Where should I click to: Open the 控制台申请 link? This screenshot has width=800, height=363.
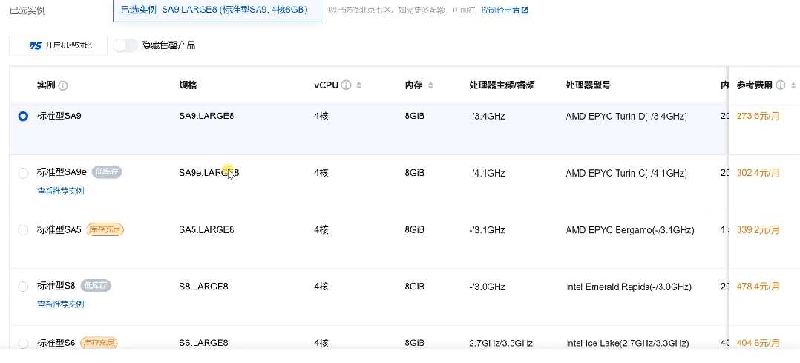[499, 10]
